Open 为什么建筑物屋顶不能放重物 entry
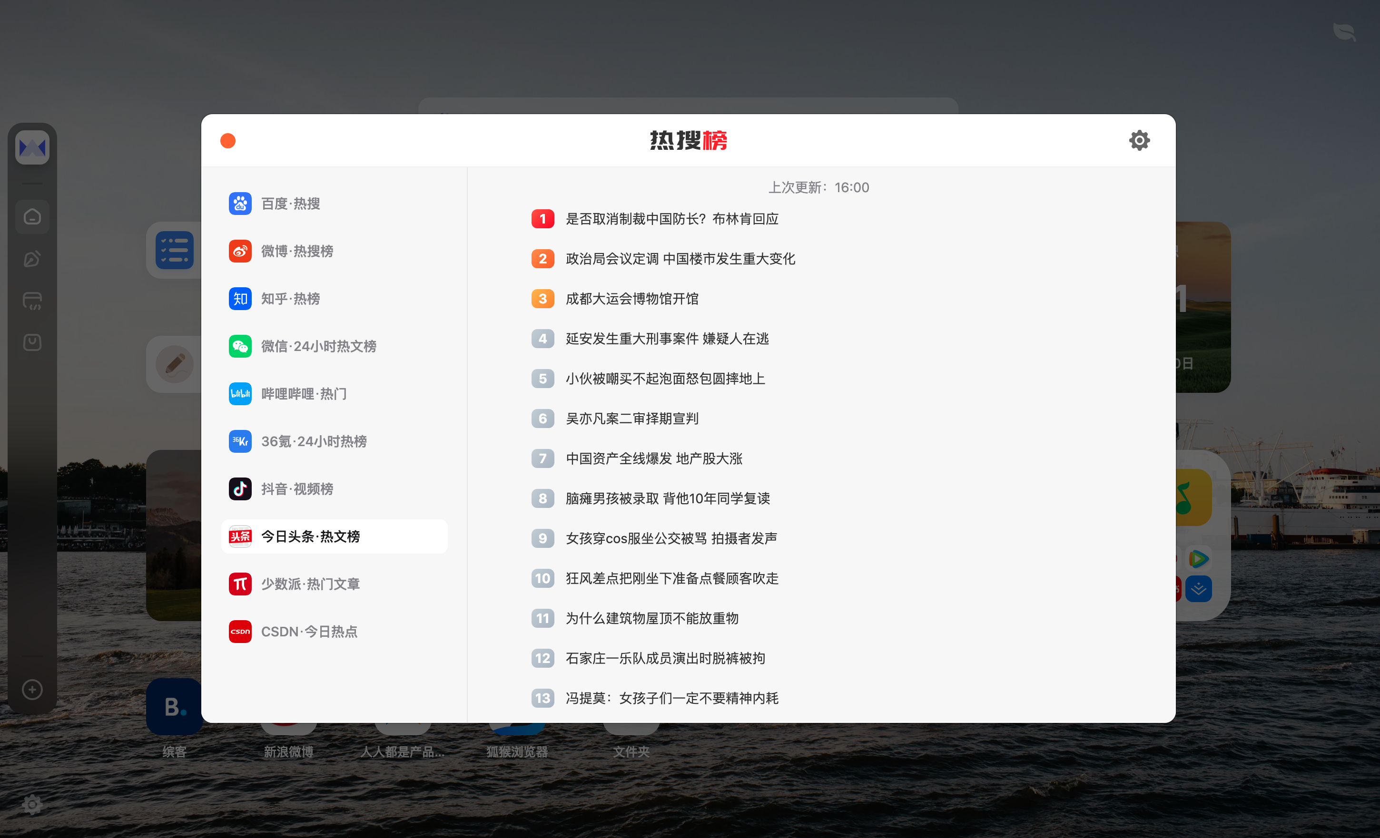Image resolution: width=1380 pixels, height=838 pixels. click(652, 618)
